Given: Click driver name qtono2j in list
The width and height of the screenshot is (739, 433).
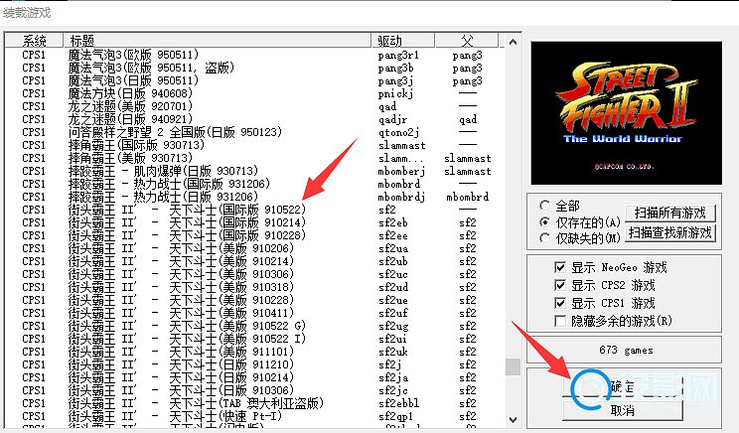Looking at the screenshot, I should [x=398, y=132].
